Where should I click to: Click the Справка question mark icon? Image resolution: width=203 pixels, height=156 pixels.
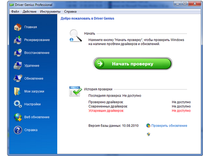pyautogui.click(x=18, y=130)
